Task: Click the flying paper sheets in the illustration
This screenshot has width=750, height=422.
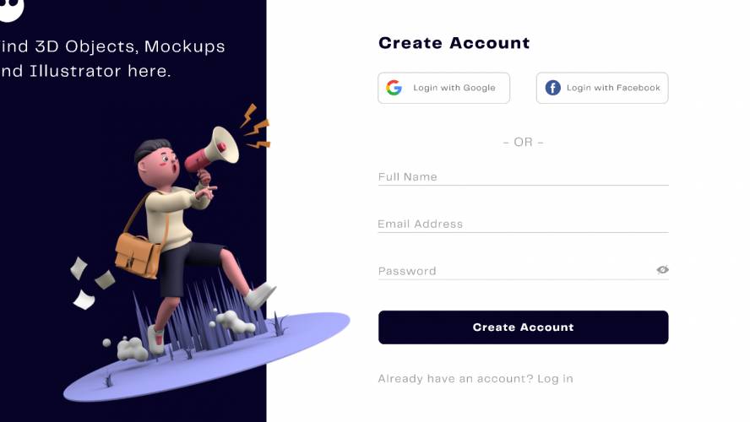Action: [x=90, y=283]
